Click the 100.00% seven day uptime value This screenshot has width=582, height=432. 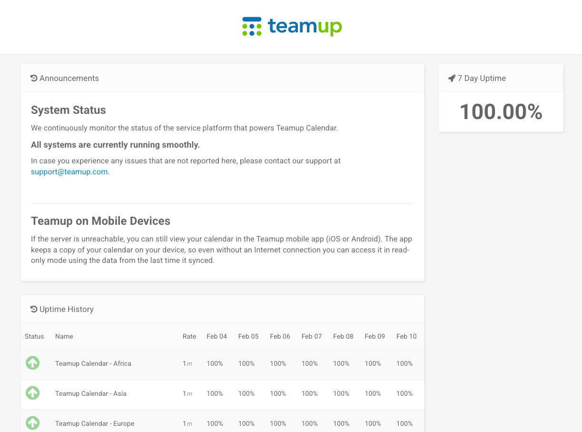point(501,112)
